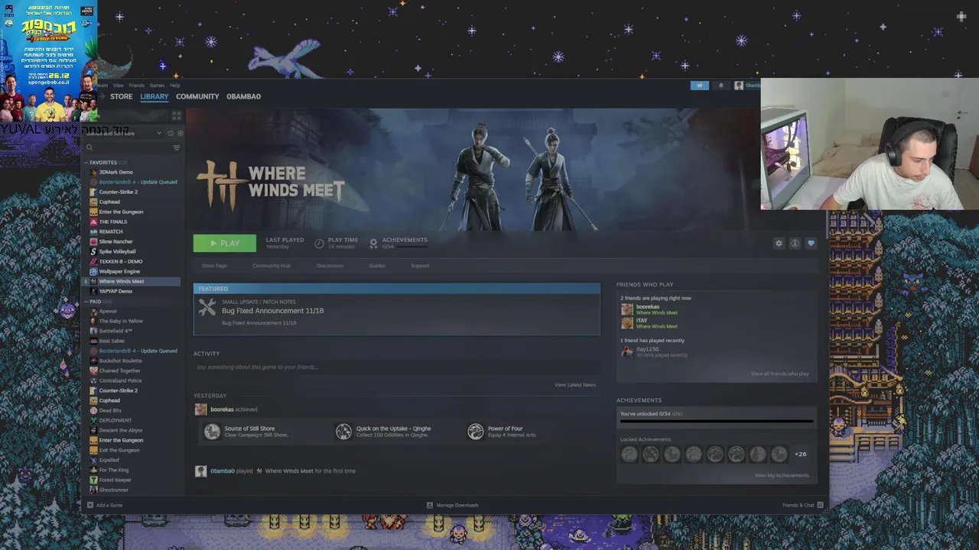Click Add a Game plus icon
This screenshot has height=550, width=979.
tap(90, 505)
